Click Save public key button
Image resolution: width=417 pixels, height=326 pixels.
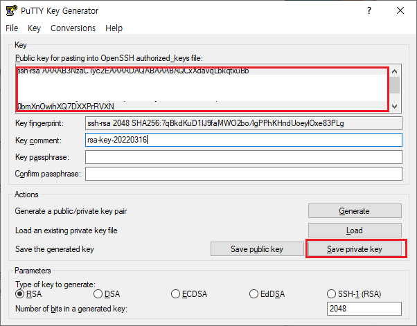[x=257, y=249]
